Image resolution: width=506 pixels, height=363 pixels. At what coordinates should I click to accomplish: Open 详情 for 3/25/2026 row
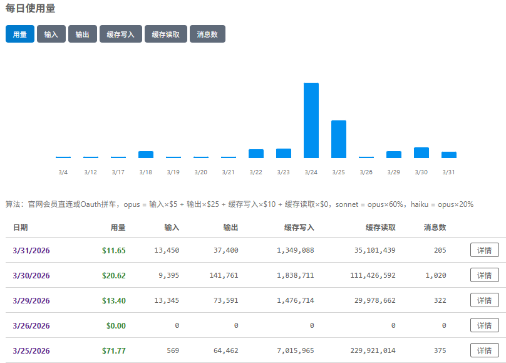point(485,350)
